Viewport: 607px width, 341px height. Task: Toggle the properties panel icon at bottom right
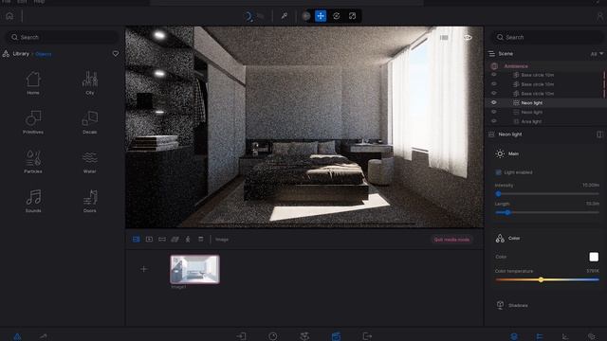[x=540, y=336]
